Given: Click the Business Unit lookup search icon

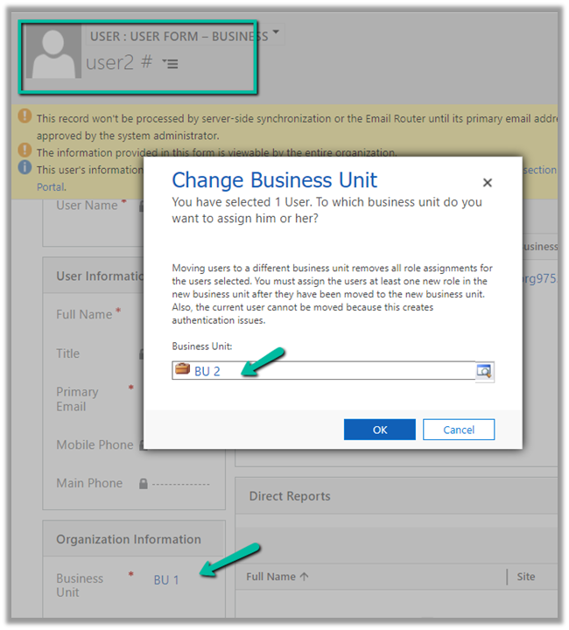Looking at the screenshot, I should 484,371.
